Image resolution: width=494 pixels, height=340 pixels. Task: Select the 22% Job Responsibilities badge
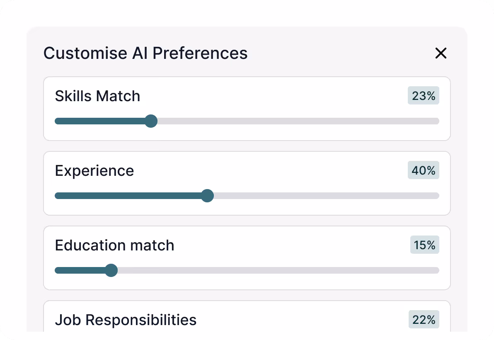[x=424, y=320]
